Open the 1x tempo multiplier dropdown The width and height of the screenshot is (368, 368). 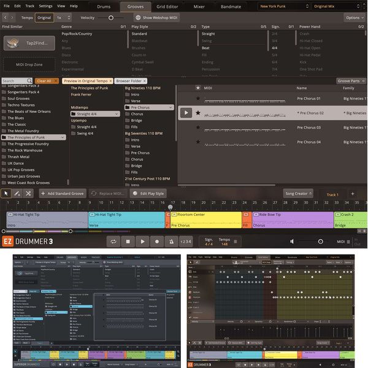pyautogui.click(x=63, y=18)
